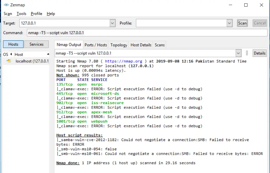Expand the Profile dropdown arrow
Screen dimensions: 270x173
(229, 23)
